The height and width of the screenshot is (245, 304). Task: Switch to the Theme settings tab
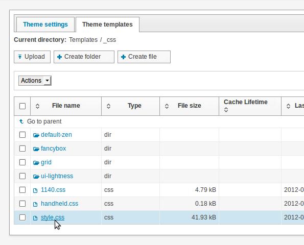coord(45,24)
